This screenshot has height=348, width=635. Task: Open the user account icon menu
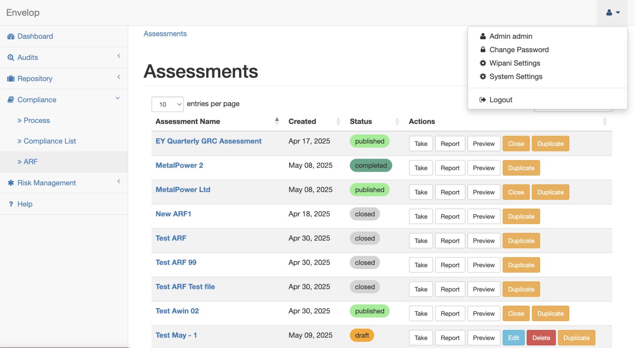point(613,13)
